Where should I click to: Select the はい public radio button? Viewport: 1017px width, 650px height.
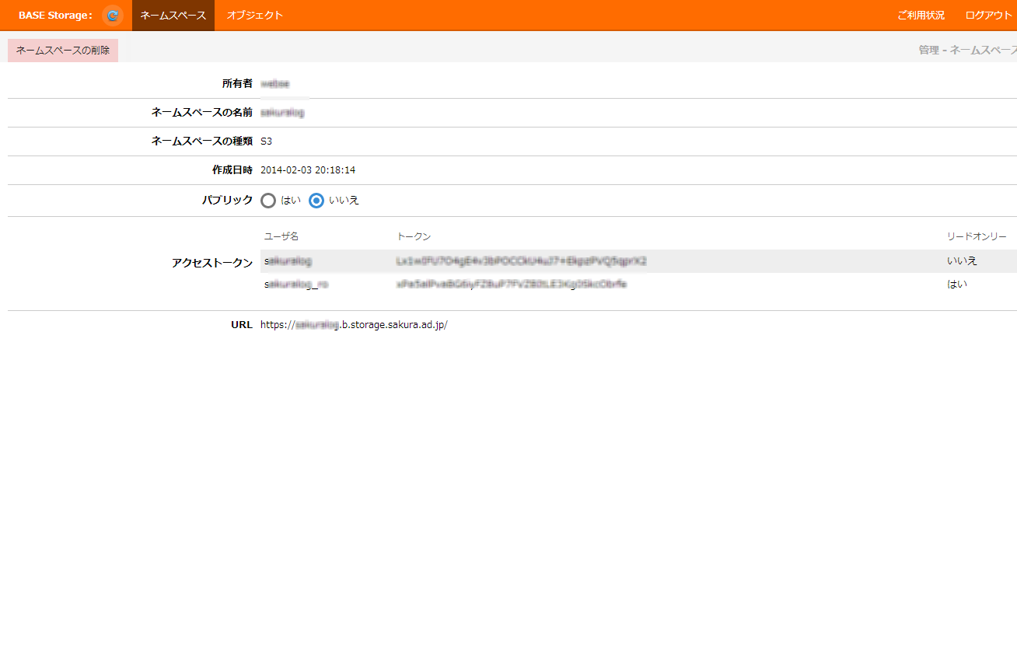[x=268, y=201]
